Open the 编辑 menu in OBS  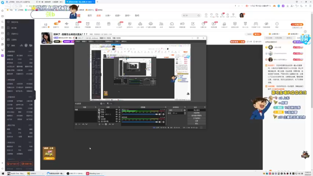click(84, 41)
